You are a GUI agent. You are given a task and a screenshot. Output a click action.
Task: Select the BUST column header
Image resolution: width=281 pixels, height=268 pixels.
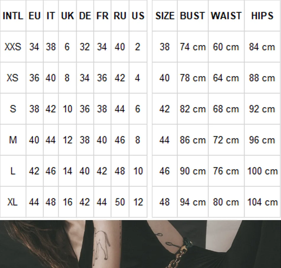(x=193, y=16)
